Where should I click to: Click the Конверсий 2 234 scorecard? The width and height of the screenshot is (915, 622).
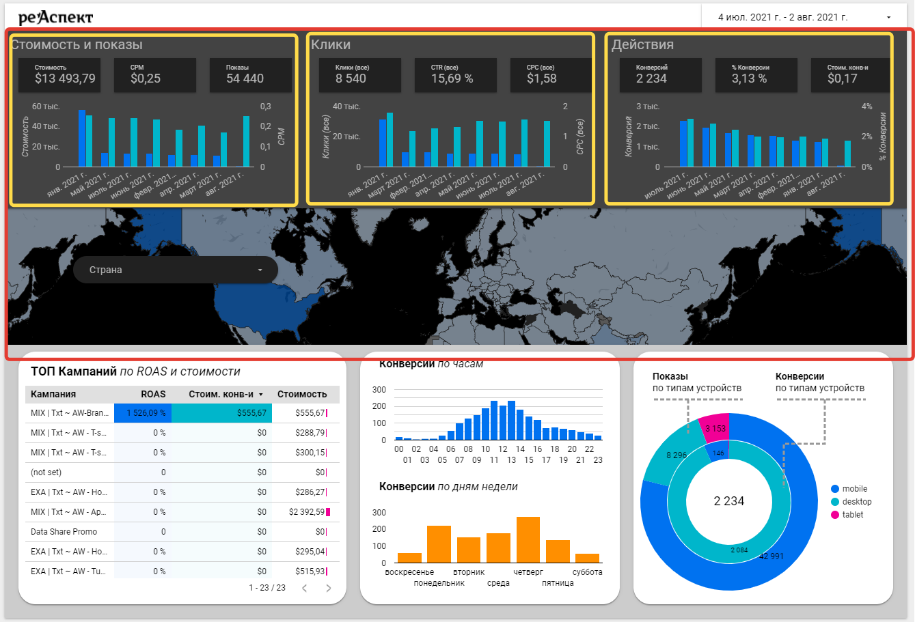click(x=660, y=74)
